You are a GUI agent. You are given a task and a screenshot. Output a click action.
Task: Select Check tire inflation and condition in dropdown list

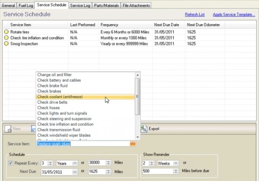point(85,124)
